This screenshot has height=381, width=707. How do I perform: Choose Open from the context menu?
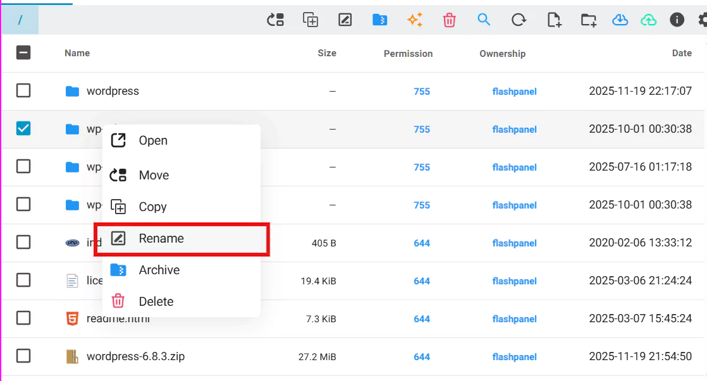pos(153,141)
